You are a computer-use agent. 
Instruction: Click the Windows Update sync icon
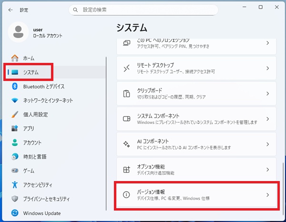click(x=15, y=213)
